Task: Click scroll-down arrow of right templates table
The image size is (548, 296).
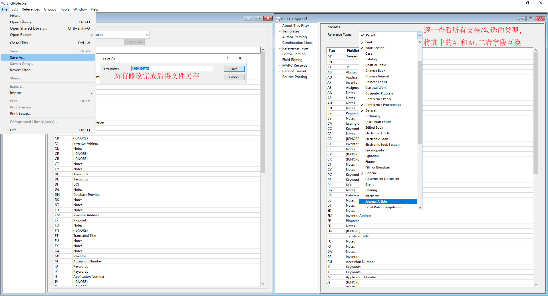Action: [x=535, y=284]
